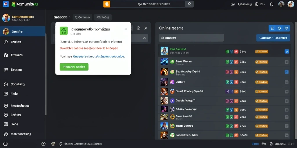Screen dimensions: 297x148
Task: Untick the blue checkbox in the third list row
Action: click(x=287, y=72)
